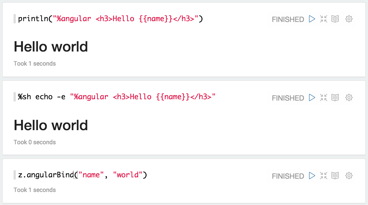Click the "Took 0 seconds" text
368x205 pixels.
(x=35, y=142)
